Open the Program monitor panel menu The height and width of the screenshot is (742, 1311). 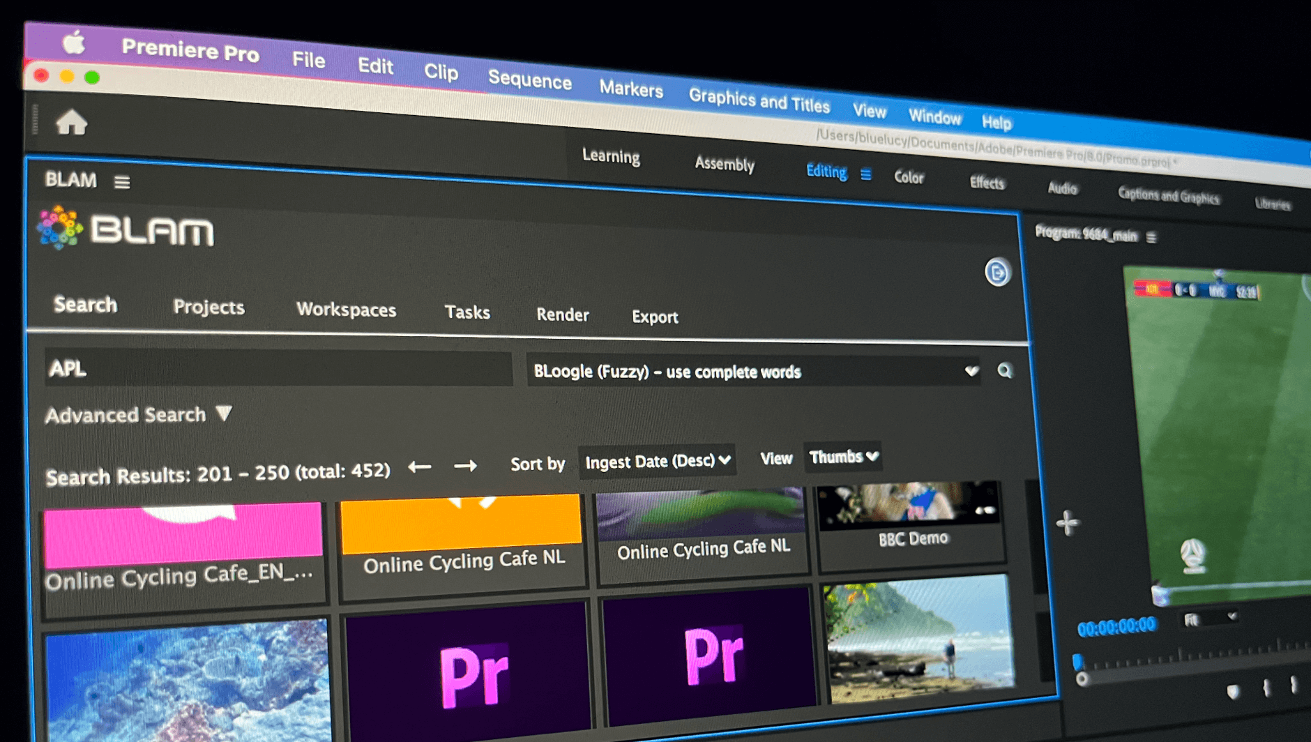pos(1151,238)
